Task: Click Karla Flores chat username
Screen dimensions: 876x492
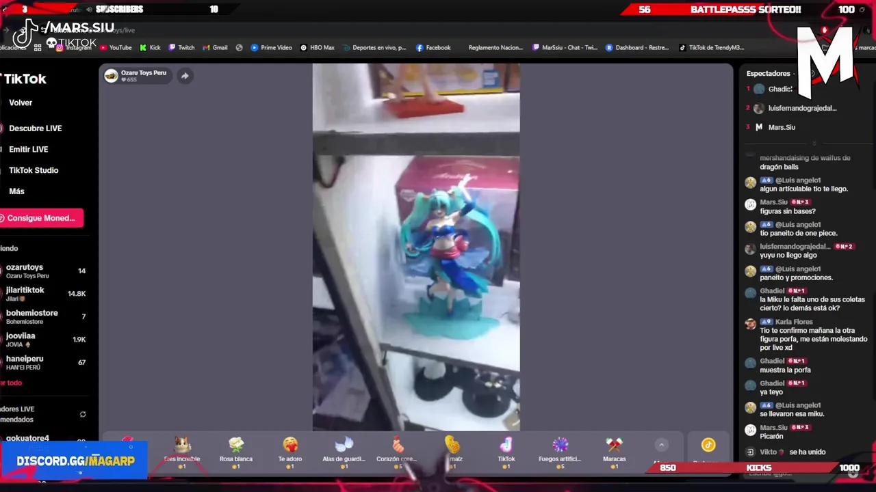Action: 794,322
